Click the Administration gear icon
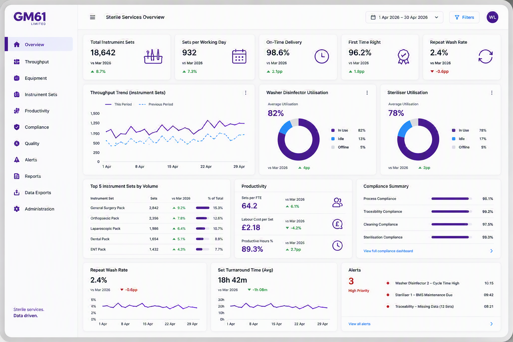 17,209
